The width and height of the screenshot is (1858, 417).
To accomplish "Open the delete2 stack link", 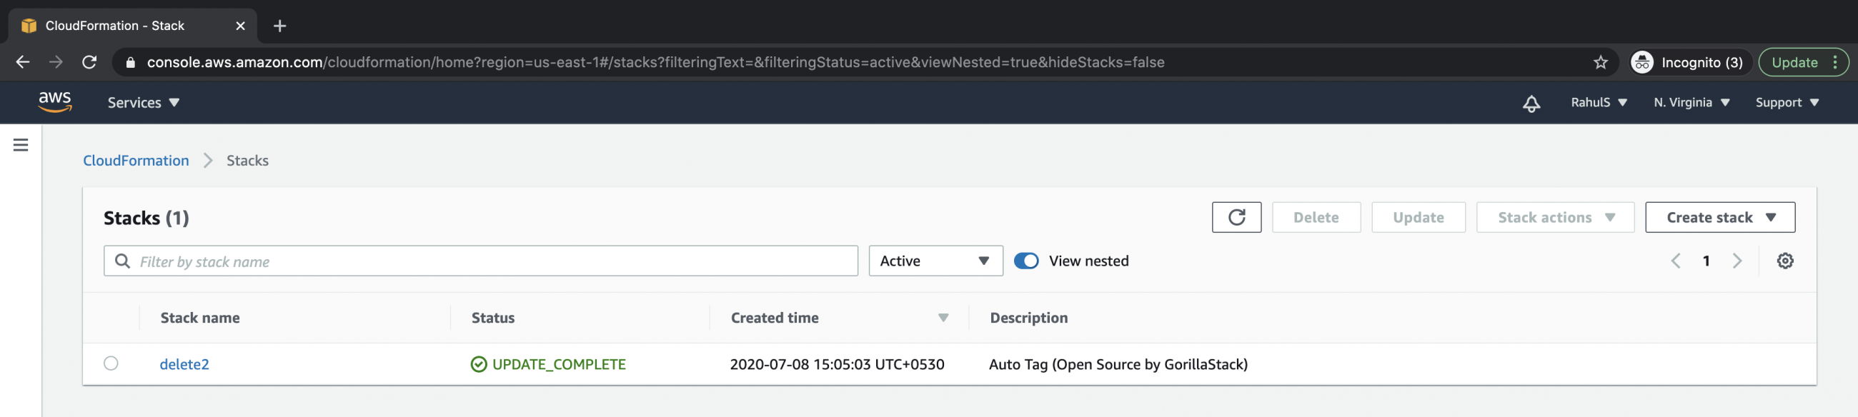I will pos(184,364).
